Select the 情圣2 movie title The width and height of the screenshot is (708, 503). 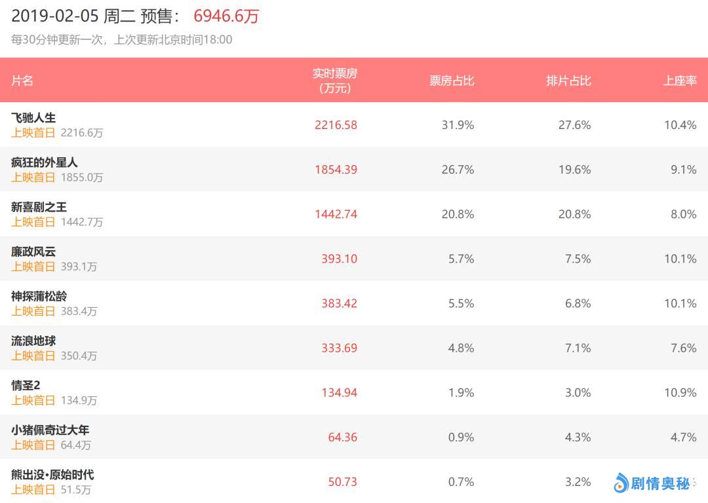(26, 385)
